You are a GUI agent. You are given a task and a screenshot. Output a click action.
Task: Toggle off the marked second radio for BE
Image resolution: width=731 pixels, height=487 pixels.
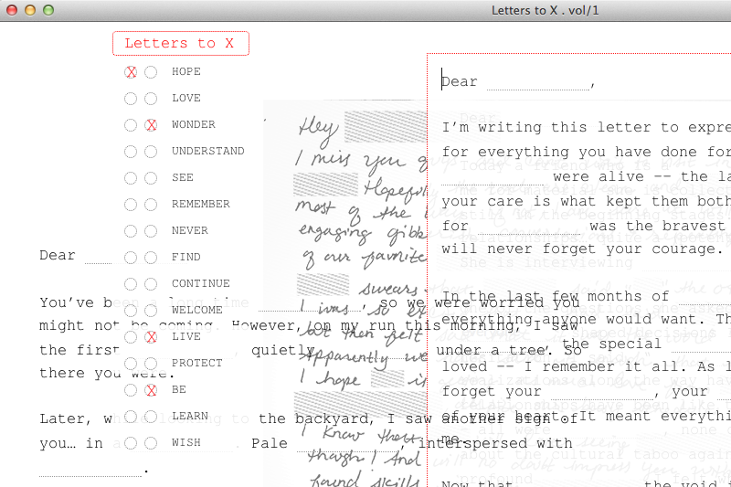(151, 390)
